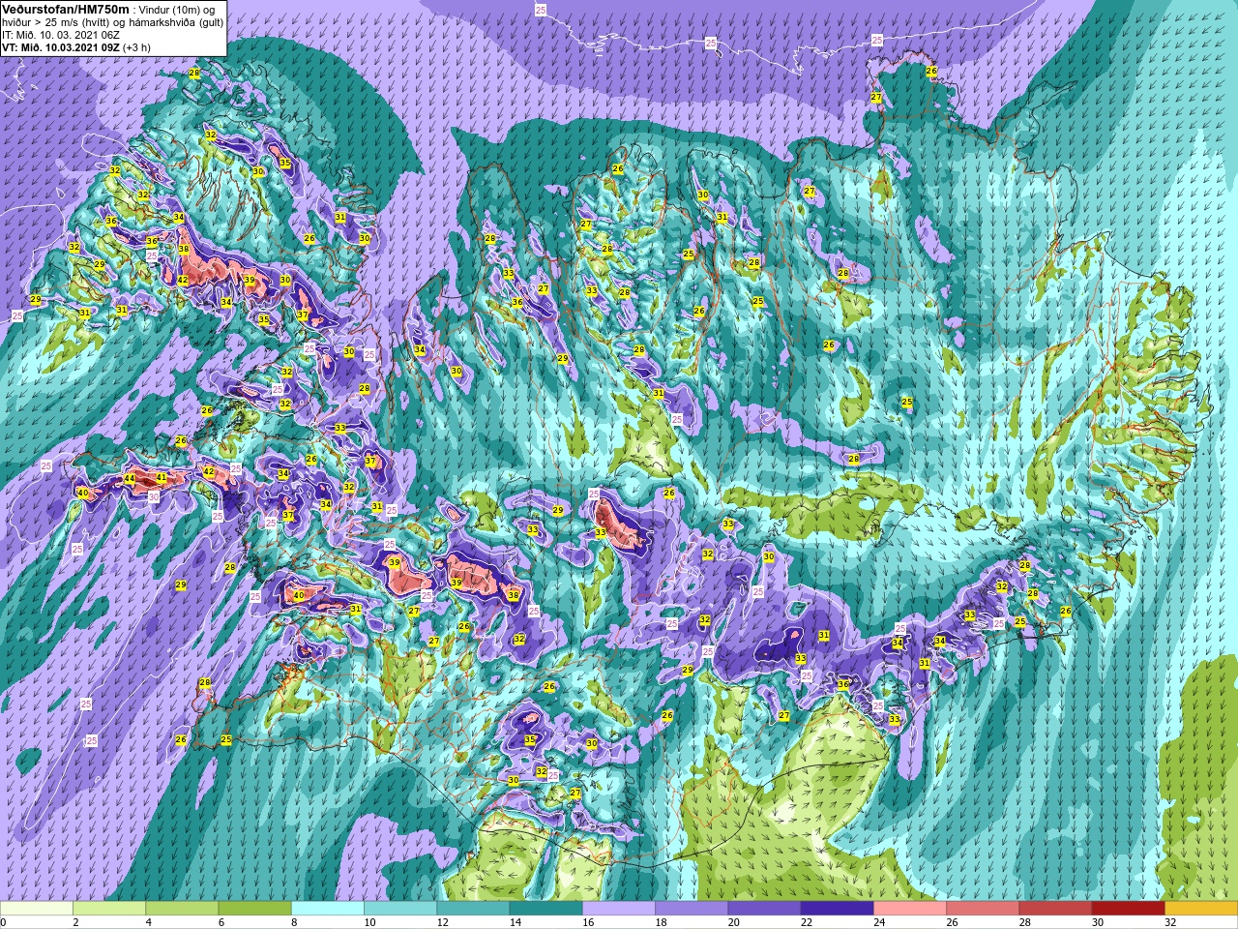Click the legend scale number '16'
This screenshot has width=1238, height=929.
[x=588, y=923]
